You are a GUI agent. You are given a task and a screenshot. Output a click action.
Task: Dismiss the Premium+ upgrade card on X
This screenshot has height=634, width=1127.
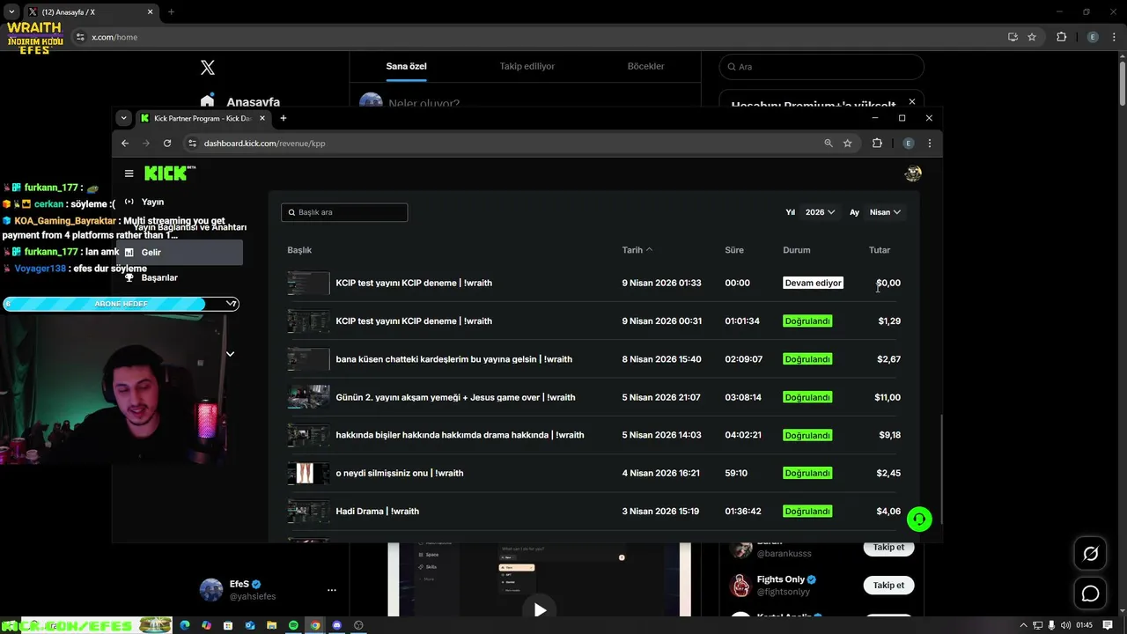click(x=912, y=102)
